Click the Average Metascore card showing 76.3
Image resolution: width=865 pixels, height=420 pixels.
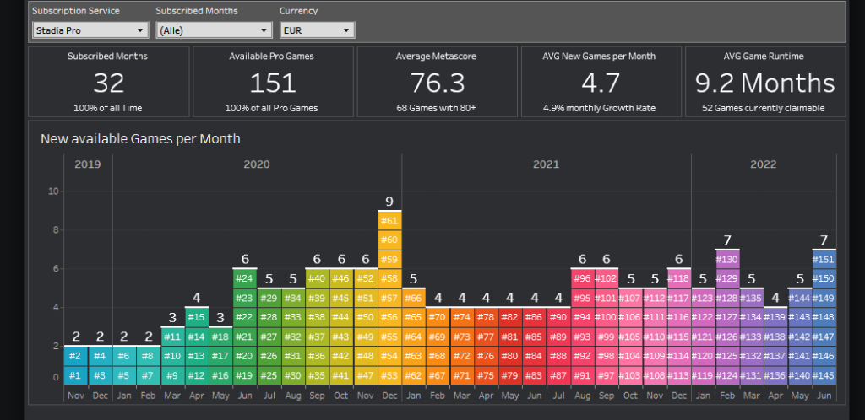[x=438, y=82]
